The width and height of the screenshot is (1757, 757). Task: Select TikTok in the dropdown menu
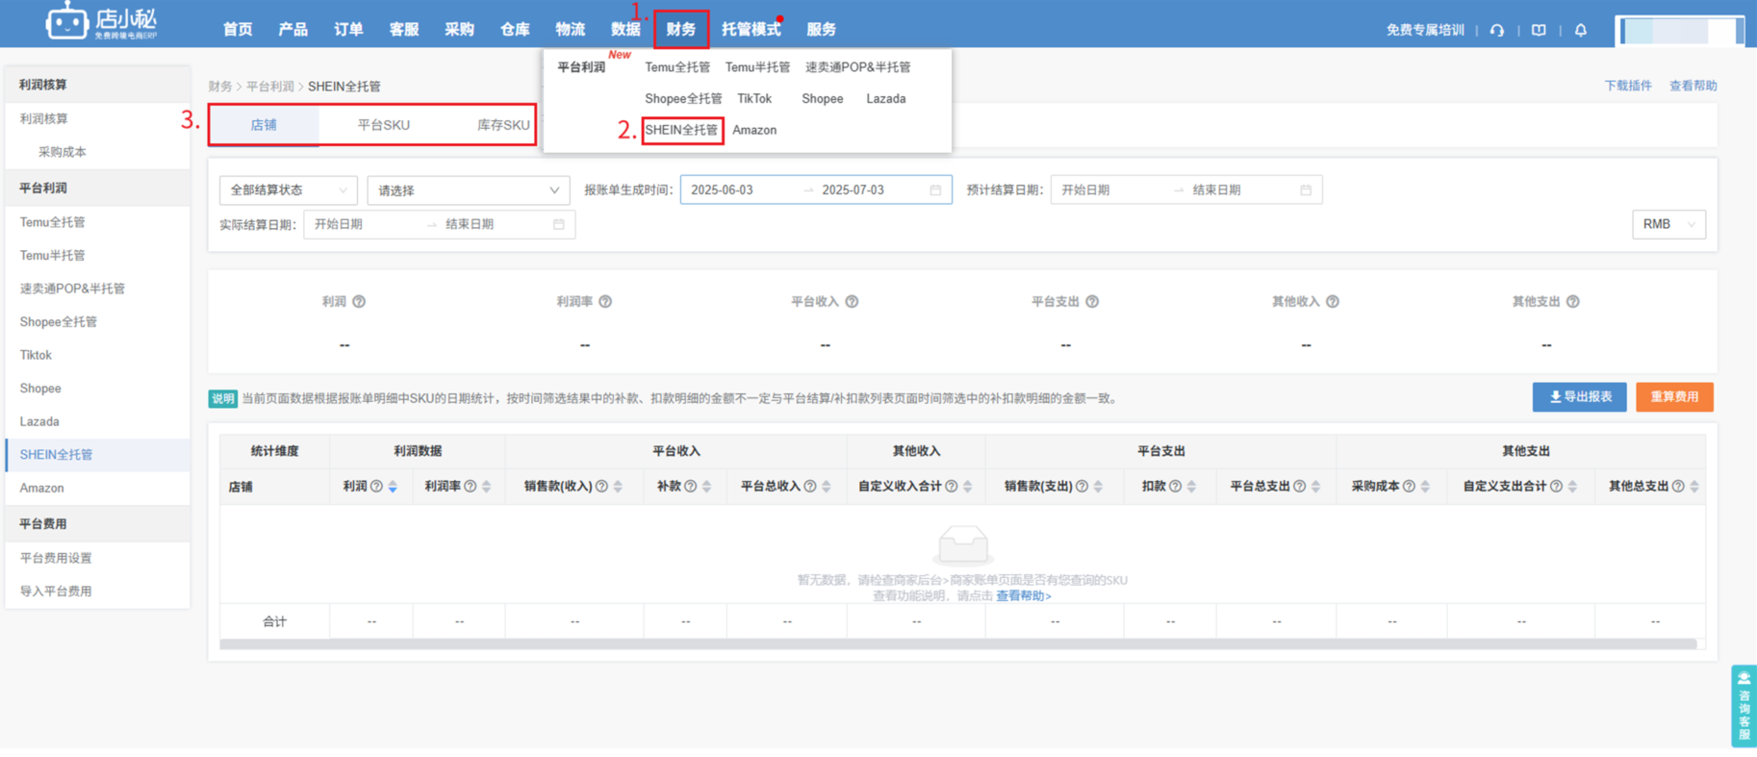754,98
